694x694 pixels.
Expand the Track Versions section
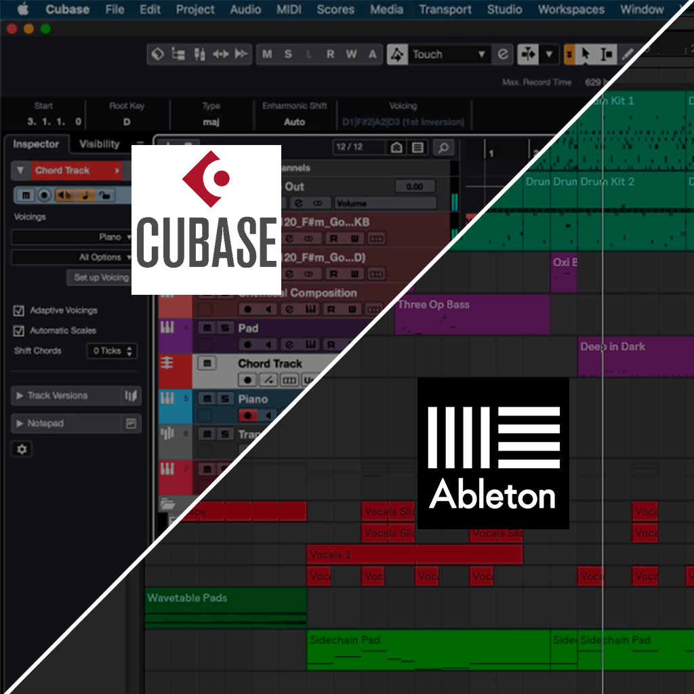(20, 395)
